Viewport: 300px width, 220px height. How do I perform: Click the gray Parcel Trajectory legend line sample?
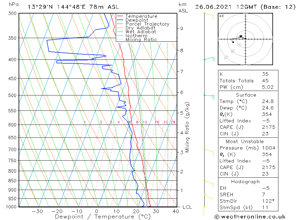120,24
